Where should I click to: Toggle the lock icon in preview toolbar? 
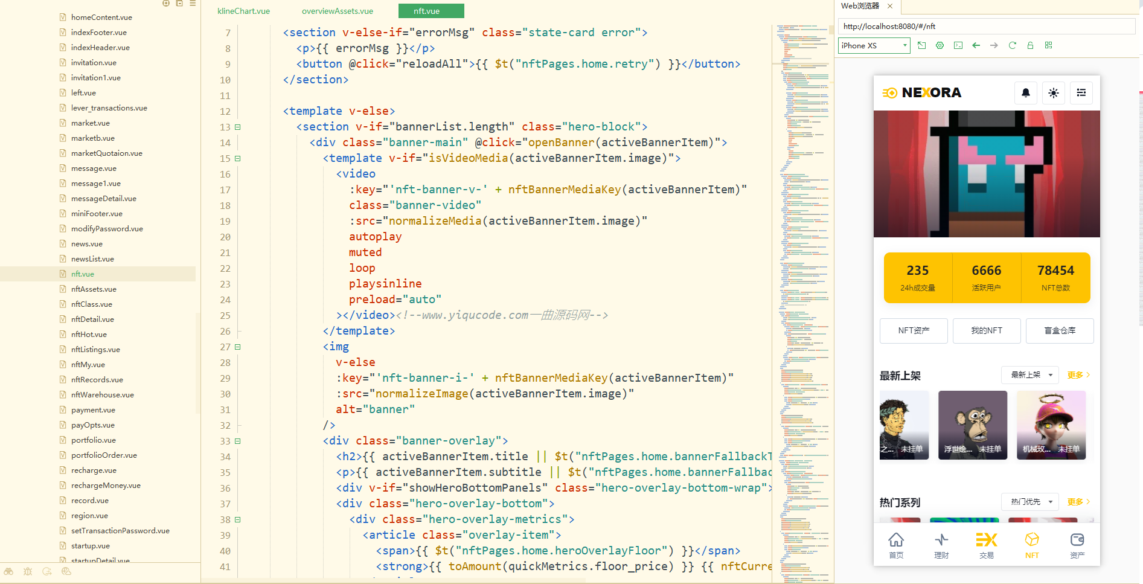click(x=1031, y=45)
